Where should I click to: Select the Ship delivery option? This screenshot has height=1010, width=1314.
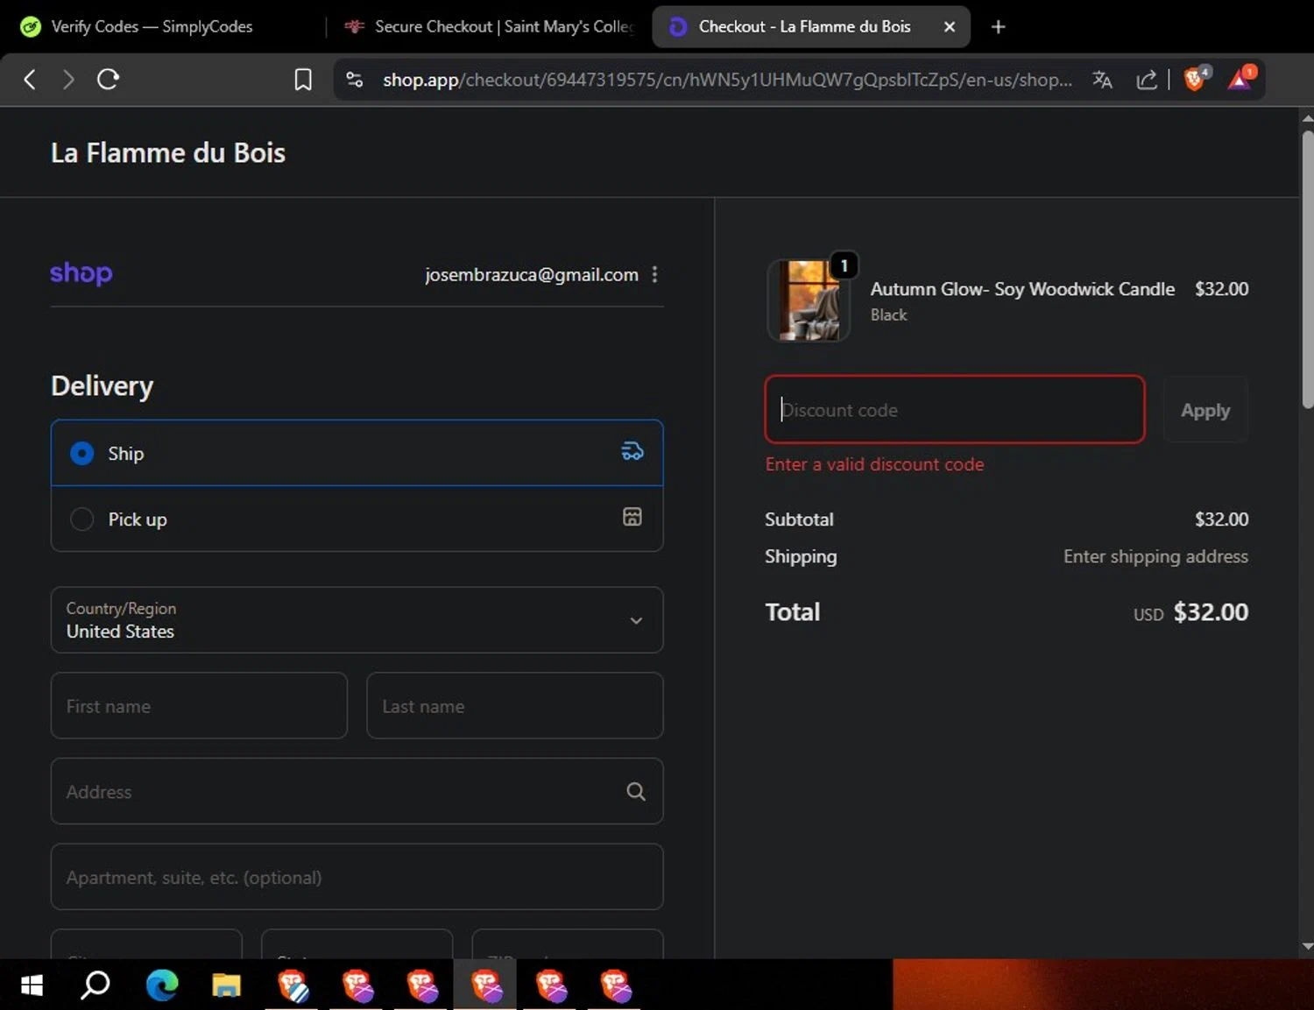82,453
